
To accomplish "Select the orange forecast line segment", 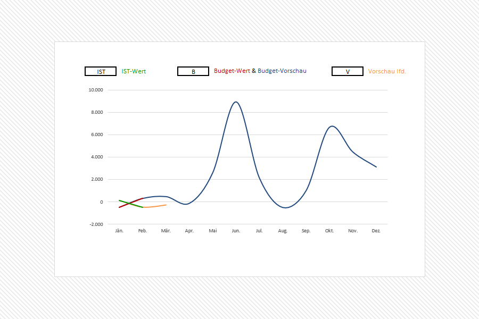I will [154, 206].
